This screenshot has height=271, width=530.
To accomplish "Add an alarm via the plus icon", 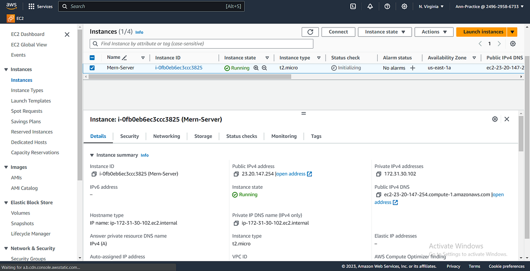I will pos(412,68).
